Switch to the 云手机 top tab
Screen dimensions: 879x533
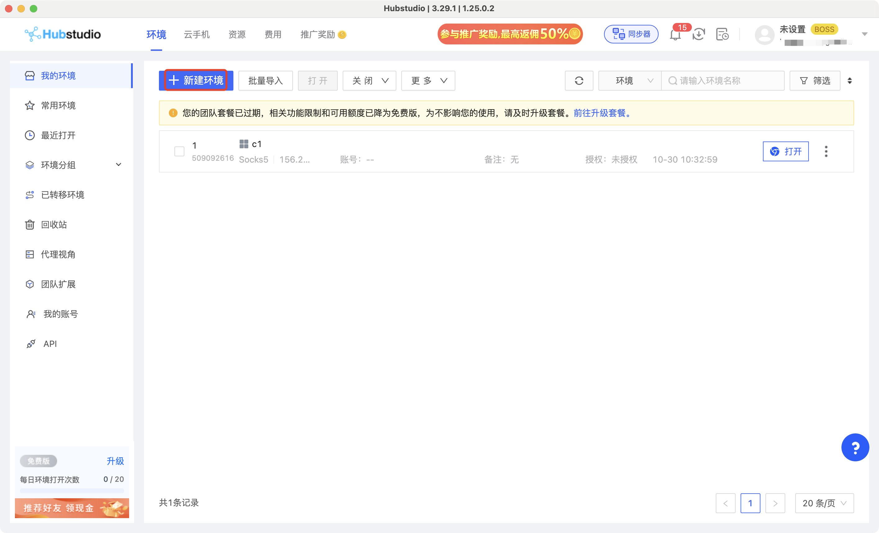click(196, 34)
